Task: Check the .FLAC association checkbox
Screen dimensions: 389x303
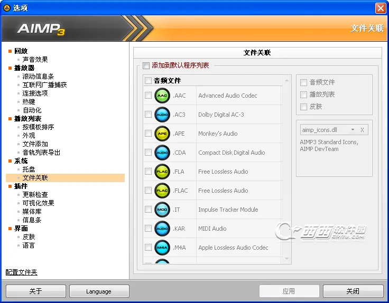Action: [x=148, y=191]
